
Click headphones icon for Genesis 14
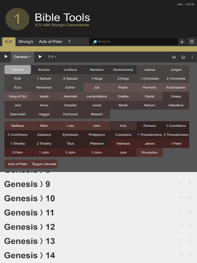[181, 254]
